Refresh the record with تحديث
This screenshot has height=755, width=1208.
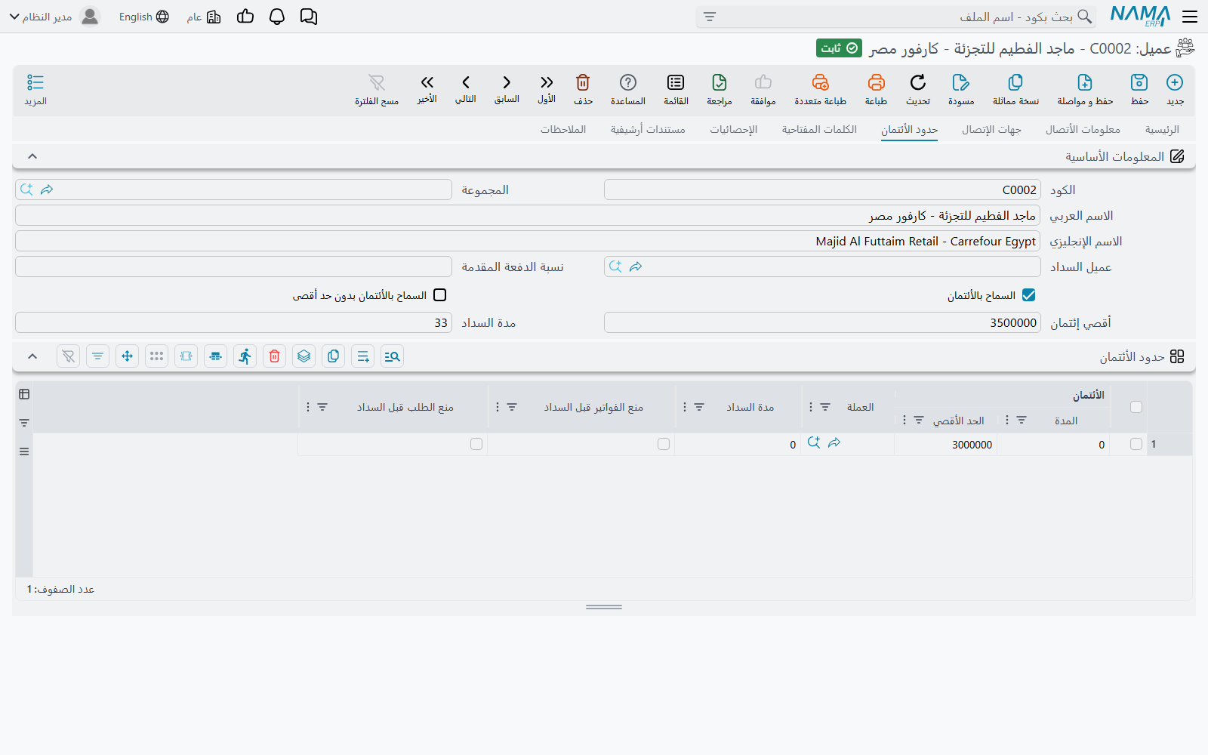tap(918, 89)
